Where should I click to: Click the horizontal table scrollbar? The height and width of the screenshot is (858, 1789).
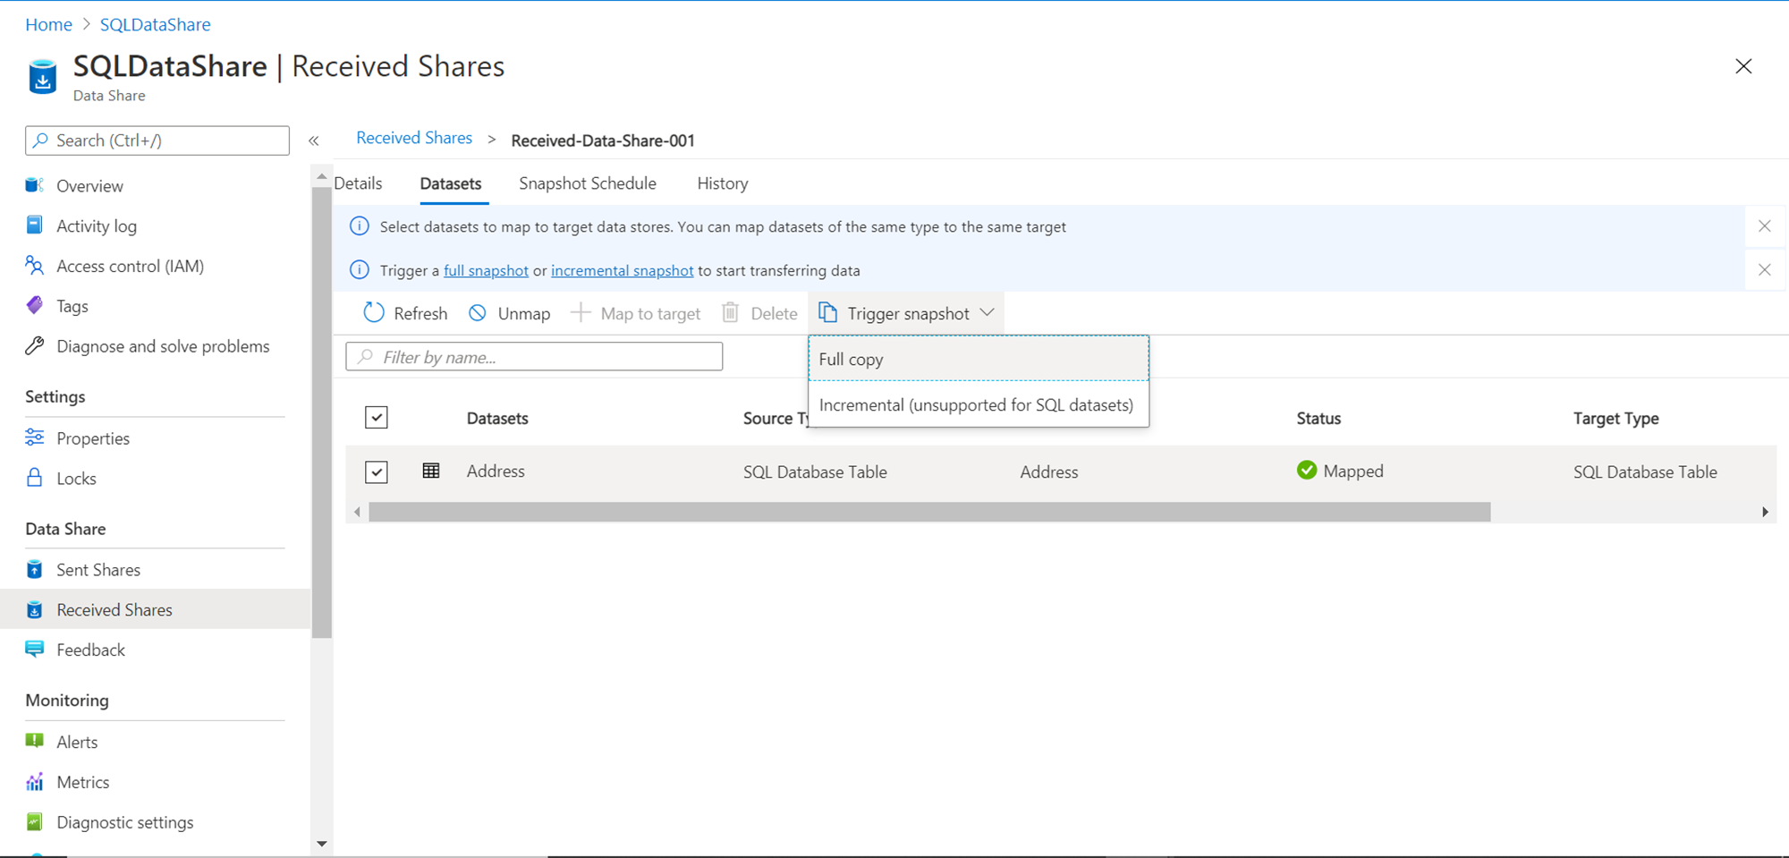click(929, 512)
